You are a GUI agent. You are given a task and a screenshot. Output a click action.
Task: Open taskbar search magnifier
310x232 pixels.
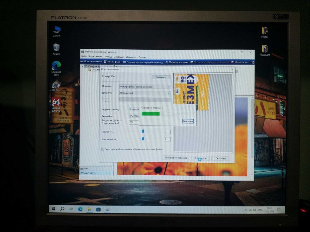(x=62, y=209)
